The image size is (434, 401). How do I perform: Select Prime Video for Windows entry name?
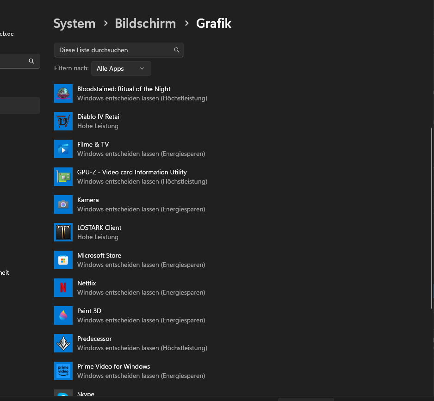[x=113, y=366]
